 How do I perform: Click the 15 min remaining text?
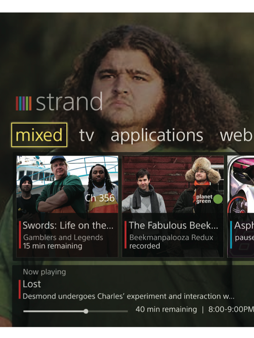click(53, 246)
